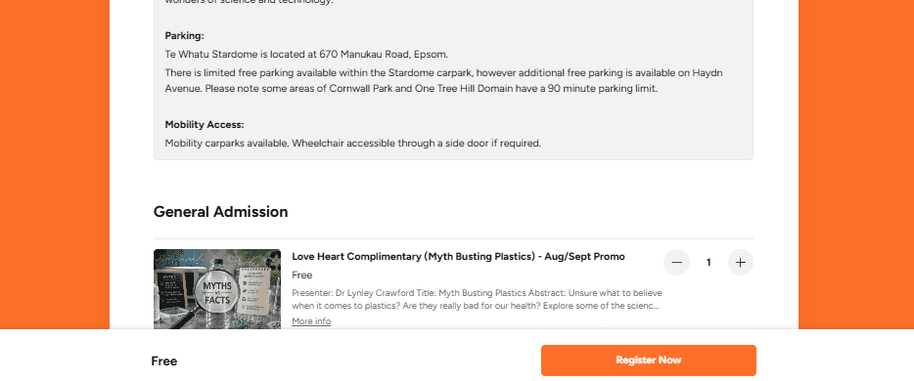Viewport: 914px width, 381px height.
Task: Click the Register Now button
Action: point(648,360)
